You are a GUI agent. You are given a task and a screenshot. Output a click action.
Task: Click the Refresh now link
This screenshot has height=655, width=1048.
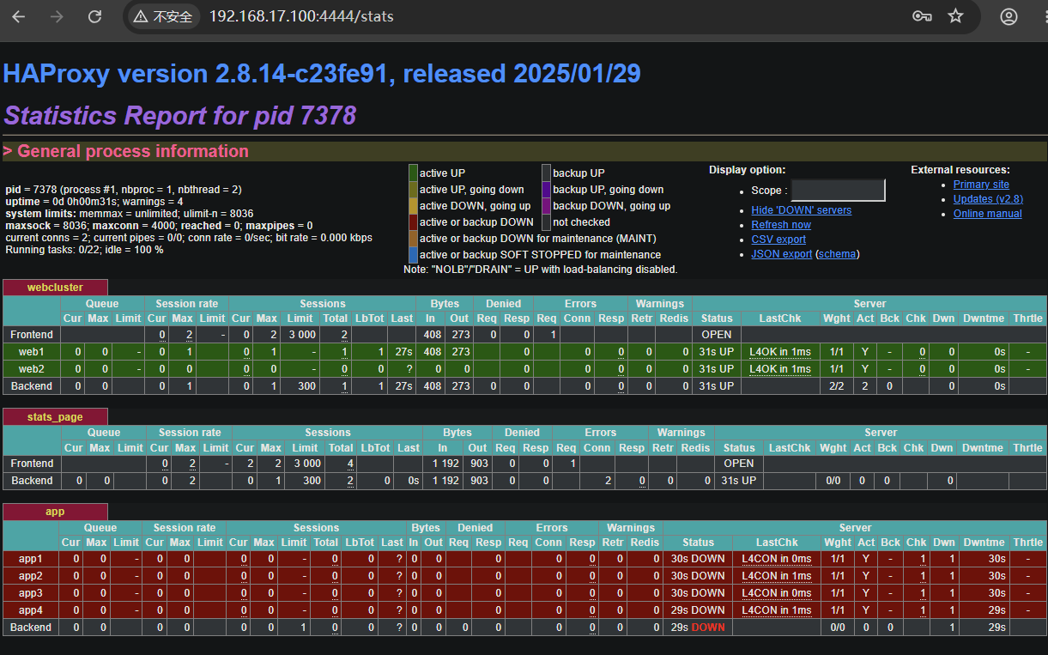pos(780,225)
